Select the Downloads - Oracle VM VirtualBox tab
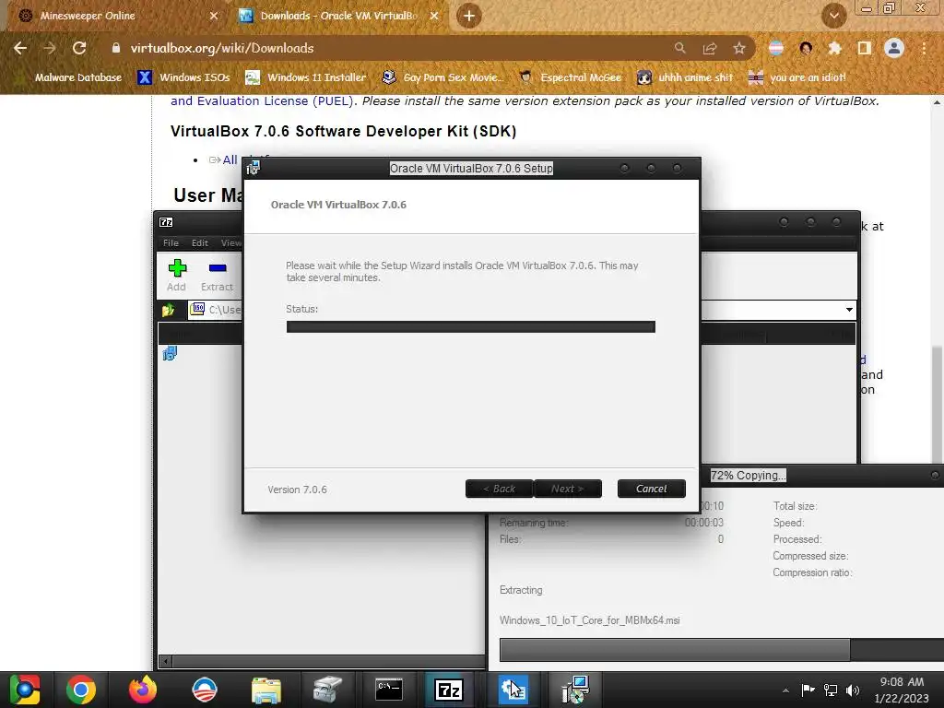The height and width of the screenshot is (708, 944). [338, 16]
